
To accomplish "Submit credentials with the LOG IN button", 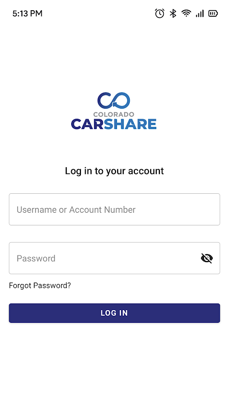I will (x=114, y=313).
